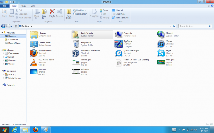The width and height of the screenshot is (214, 133).
Task: Select the Mozilla Firefox shortcut icon
Action: click(34, 53)
